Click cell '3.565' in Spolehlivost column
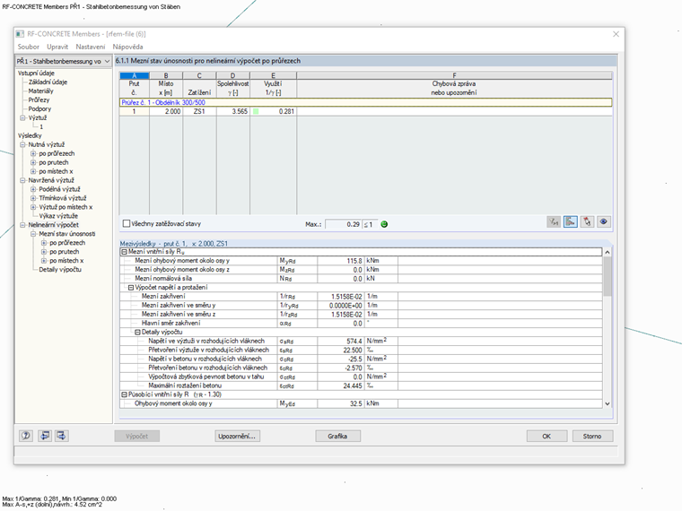 click(233, 112)
